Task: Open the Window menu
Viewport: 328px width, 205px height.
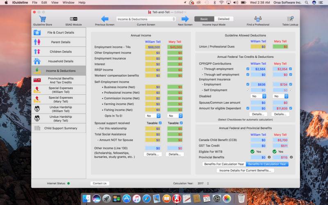Action: [x=68, y=2]
